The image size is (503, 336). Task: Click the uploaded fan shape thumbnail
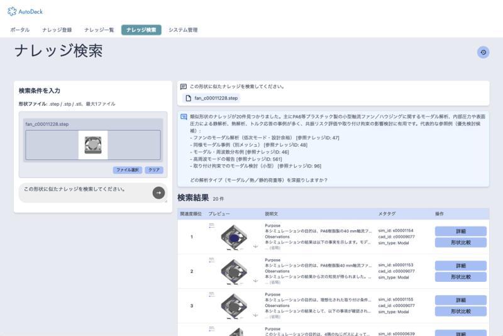[x=93, y=145]
